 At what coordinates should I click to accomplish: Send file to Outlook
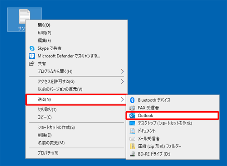pos(172,116)
